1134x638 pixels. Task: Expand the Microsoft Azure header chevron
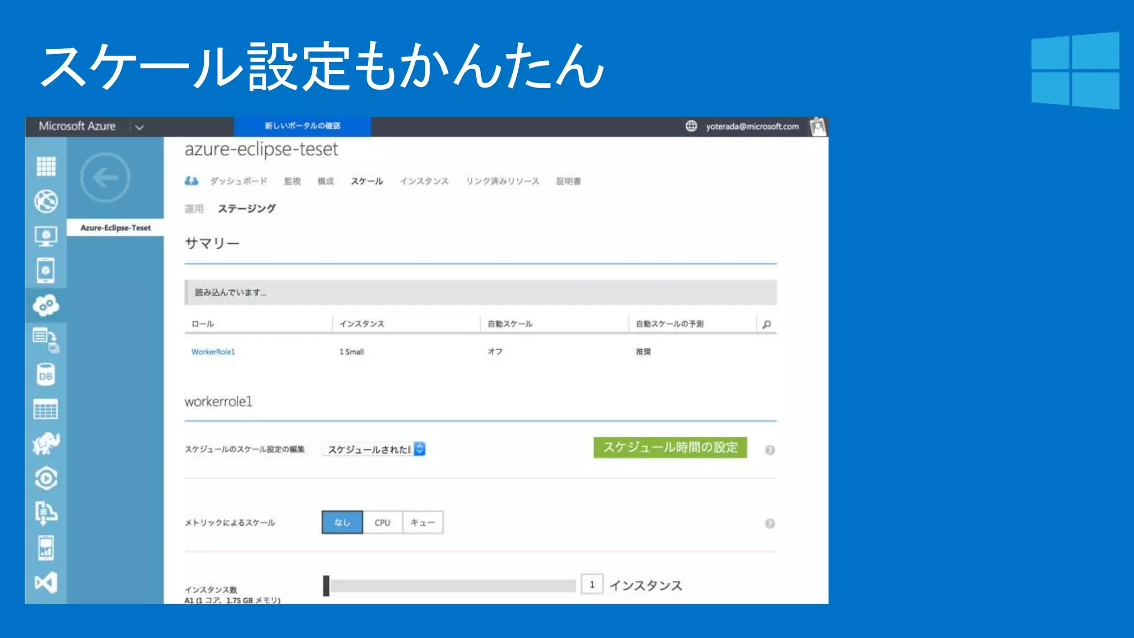(140, 127)
